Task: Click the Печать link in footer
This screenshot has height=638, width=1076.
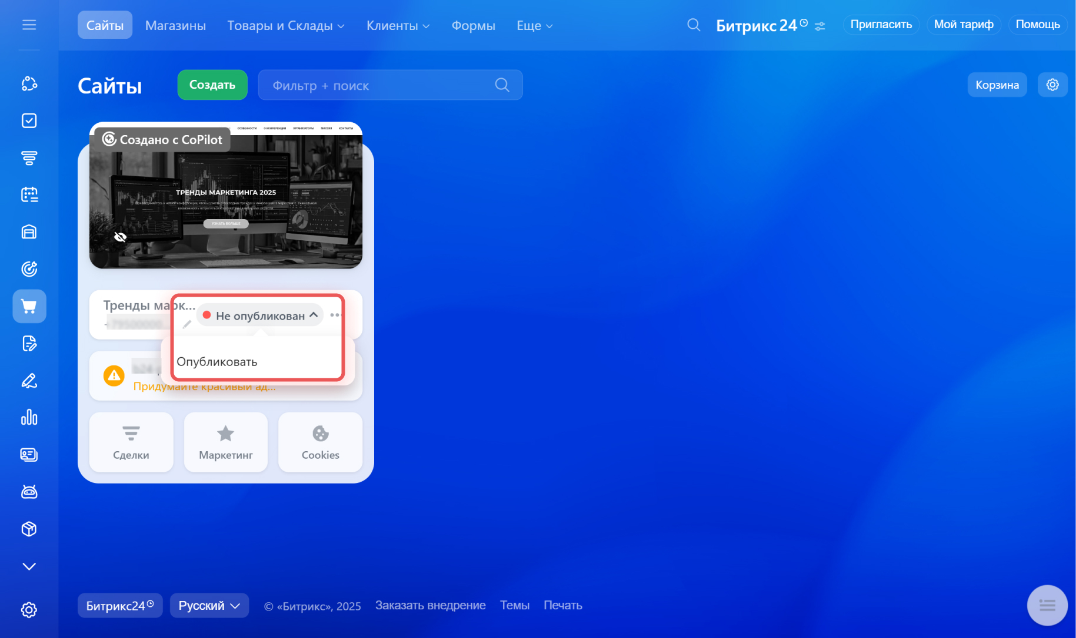Action: pyautogui.click(x=563, y=605)
